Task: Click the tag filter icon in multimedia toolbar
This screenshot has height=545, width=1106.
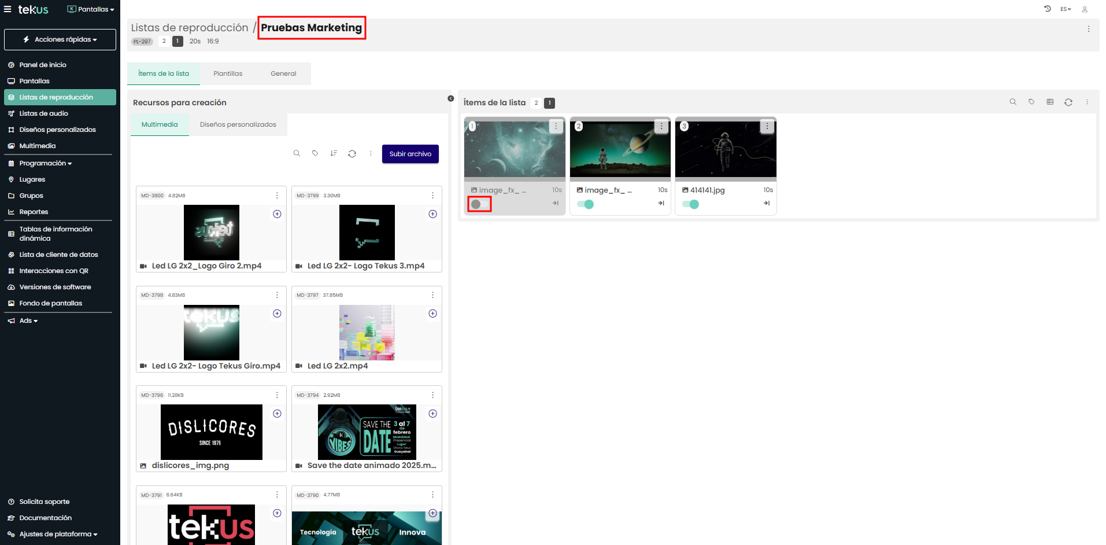Action: 315,154
